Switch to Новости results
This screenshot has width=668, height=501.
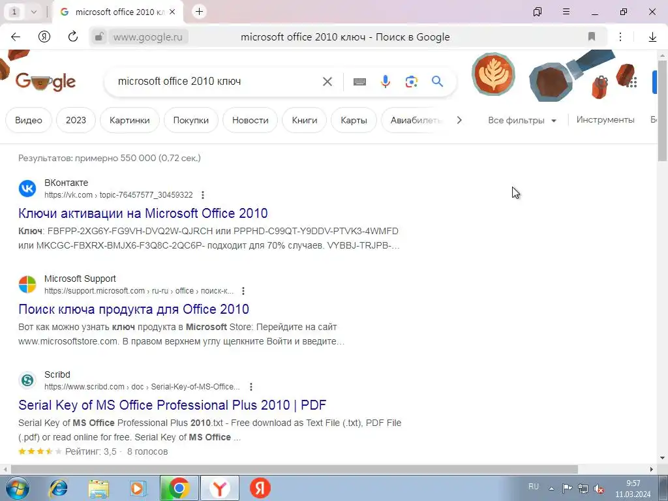tap(250, 120)
